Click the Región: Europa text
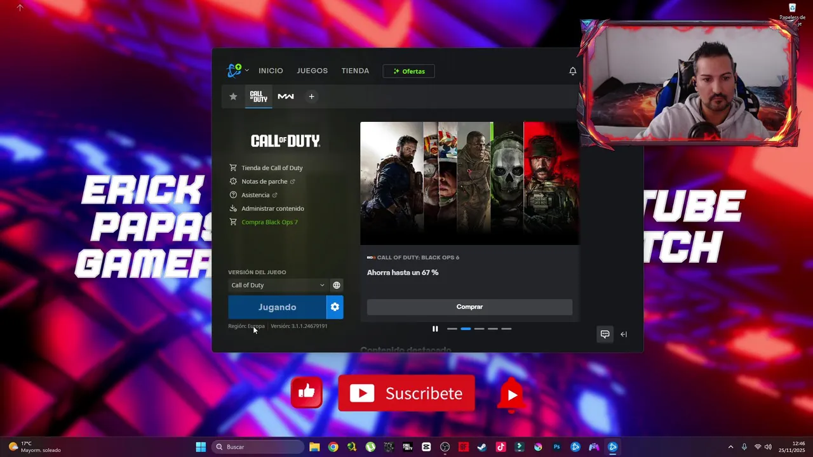813x457 pixels. [246, 326]
